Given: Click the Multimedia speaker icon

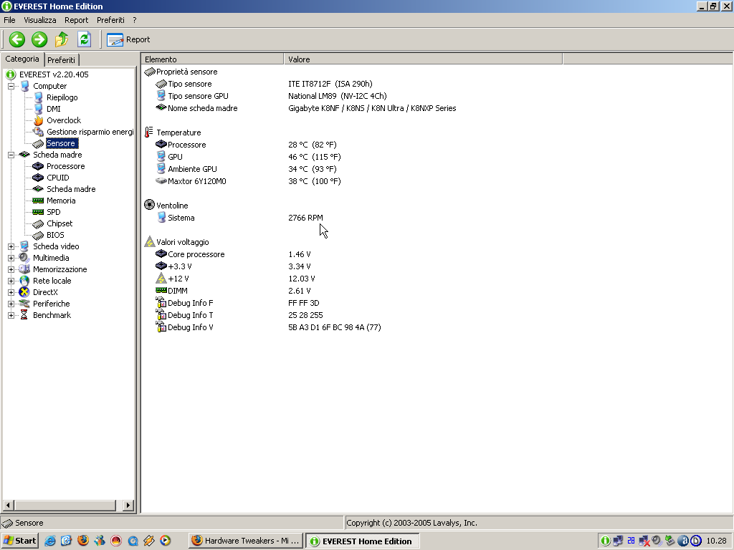Looking at the screenshot, I should tap(24, 258).
